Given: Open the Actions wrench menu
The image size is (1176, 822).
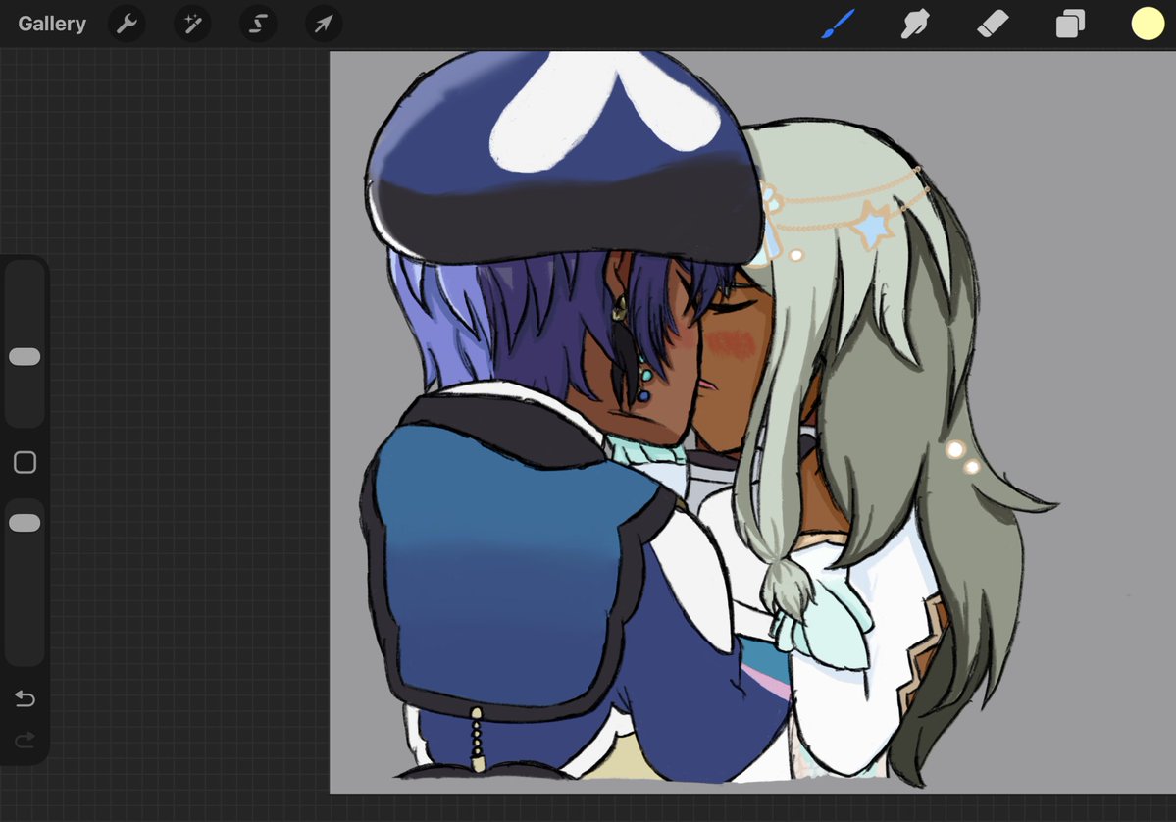Looking at the screenshot, I should [x=127, y=24].
